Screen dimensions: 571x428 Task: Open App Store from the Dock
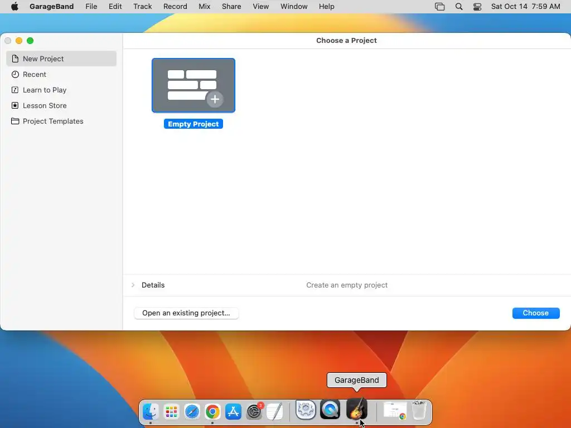tap(233, 412)
